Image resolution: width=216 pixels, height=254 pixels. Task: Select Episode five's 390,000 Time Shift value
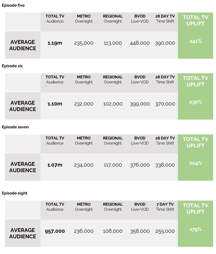(x=165, y=43)
